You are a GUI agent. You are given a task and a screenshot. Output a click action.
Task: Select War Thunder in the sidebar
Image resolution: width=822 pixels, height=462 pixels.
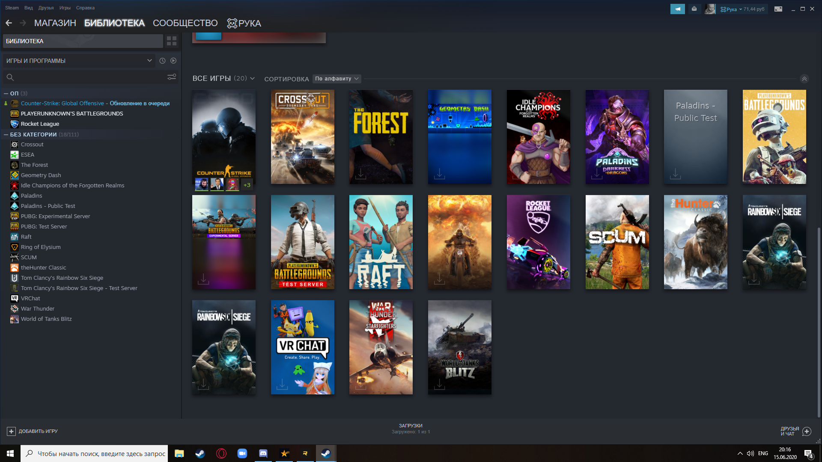(x=38, y=308)
